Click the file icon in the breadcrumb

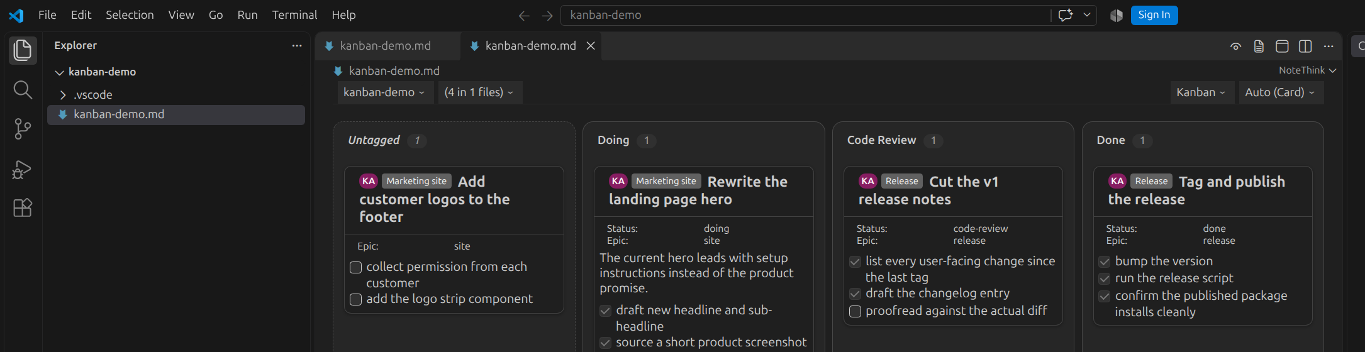(x=338, y=71)
